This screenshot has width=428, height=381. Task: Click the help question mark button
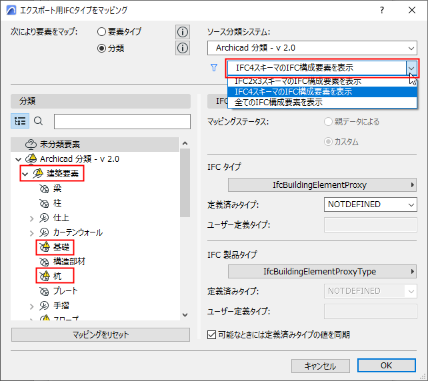[382, 11]
